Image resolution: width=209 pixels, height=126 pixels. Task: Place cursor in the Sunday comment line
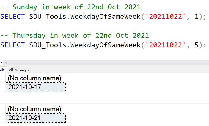[x=70, y=7]
